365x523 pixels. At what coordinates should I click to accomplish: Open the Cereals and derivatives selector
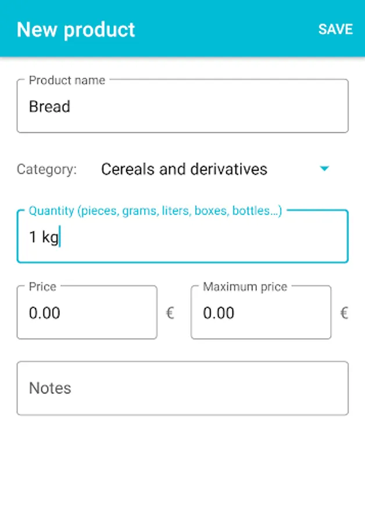click(184, 169)
